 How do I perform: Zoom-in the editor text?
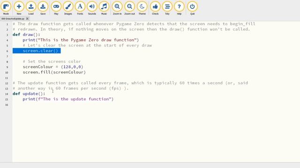point(117,8)
